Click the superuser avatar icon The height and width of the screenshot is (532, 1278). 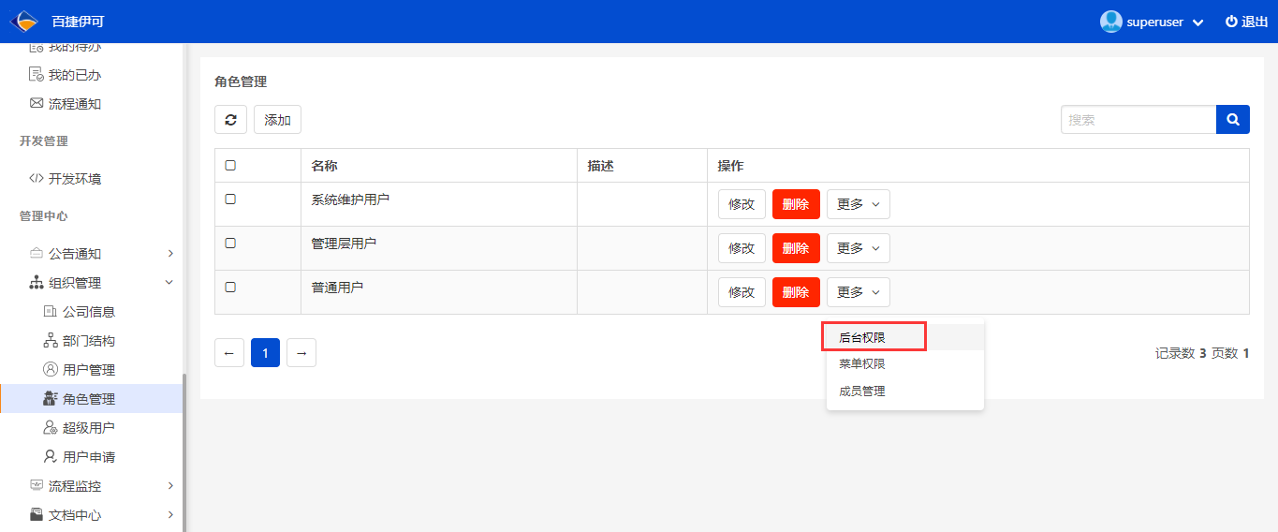(x=1110, y=22)
